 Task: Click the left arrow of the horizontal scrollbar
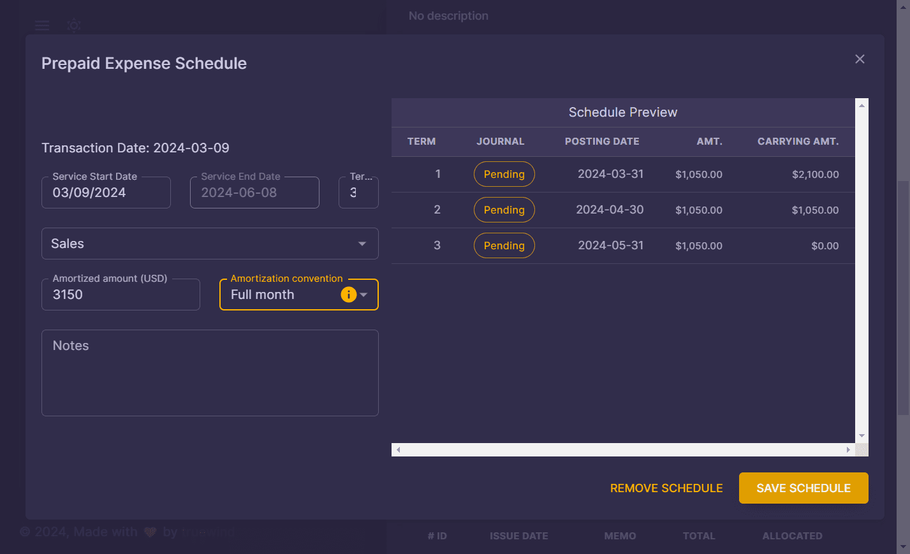point(398,449)
